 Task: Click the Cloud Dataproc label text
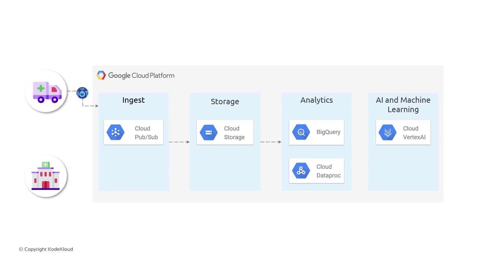(328, 171)
